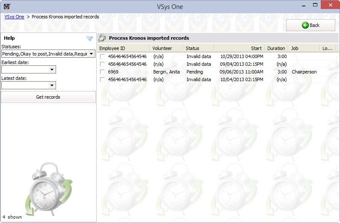340x223 pixels.
Task: Sort by the Duration column header
Action: click(276, 48)
